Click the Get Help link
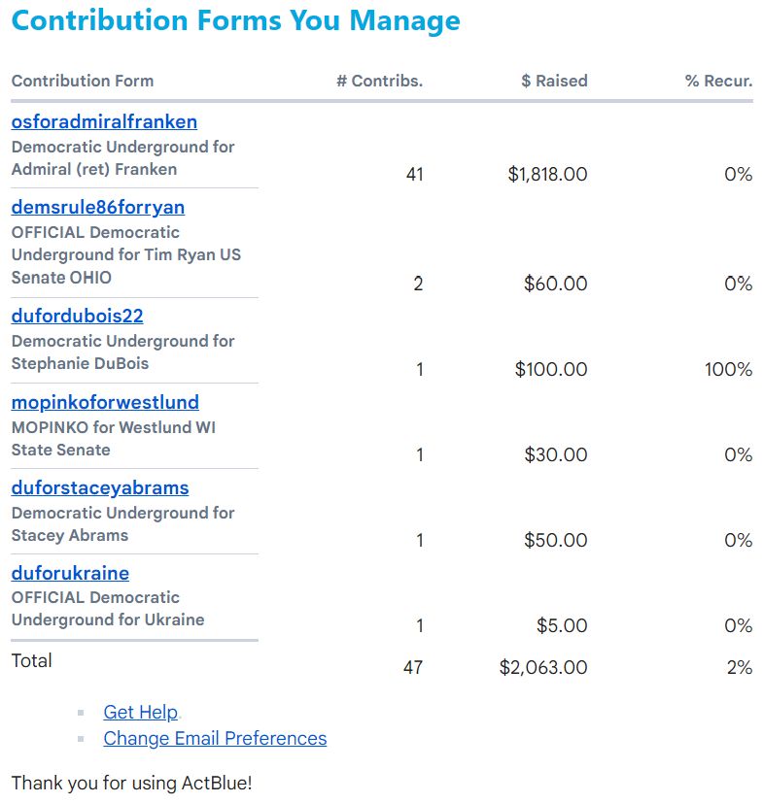763x803 pixels. [x=140, y=713]
